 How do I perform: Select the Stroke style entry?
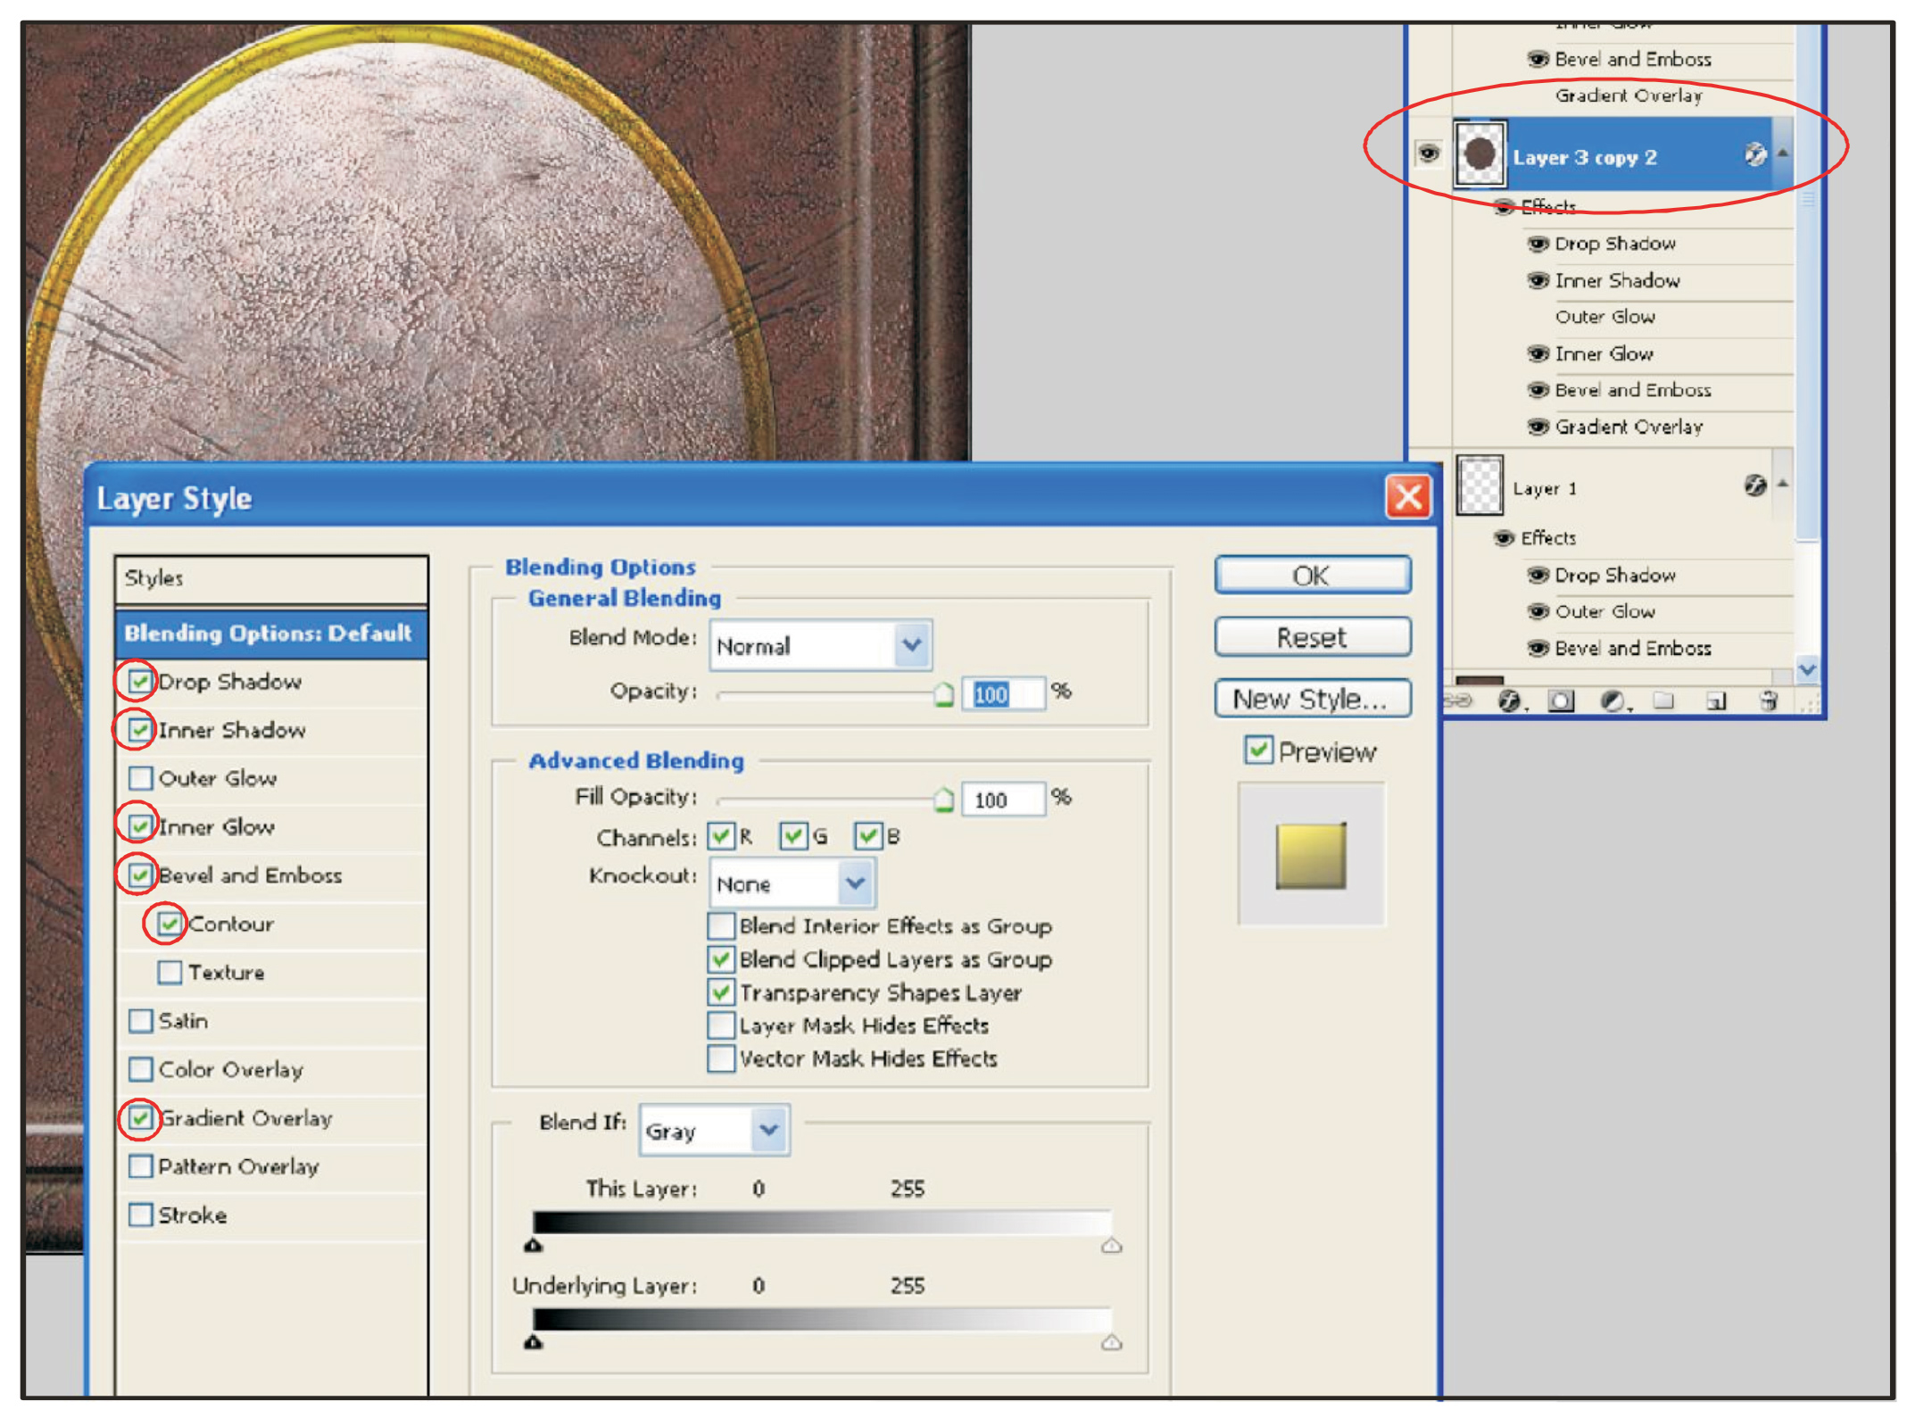coord(192,1215)
